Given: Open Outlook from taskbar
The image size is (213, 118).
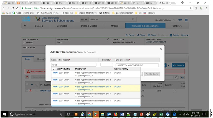Looking at the screenshot, I should 109,114.
